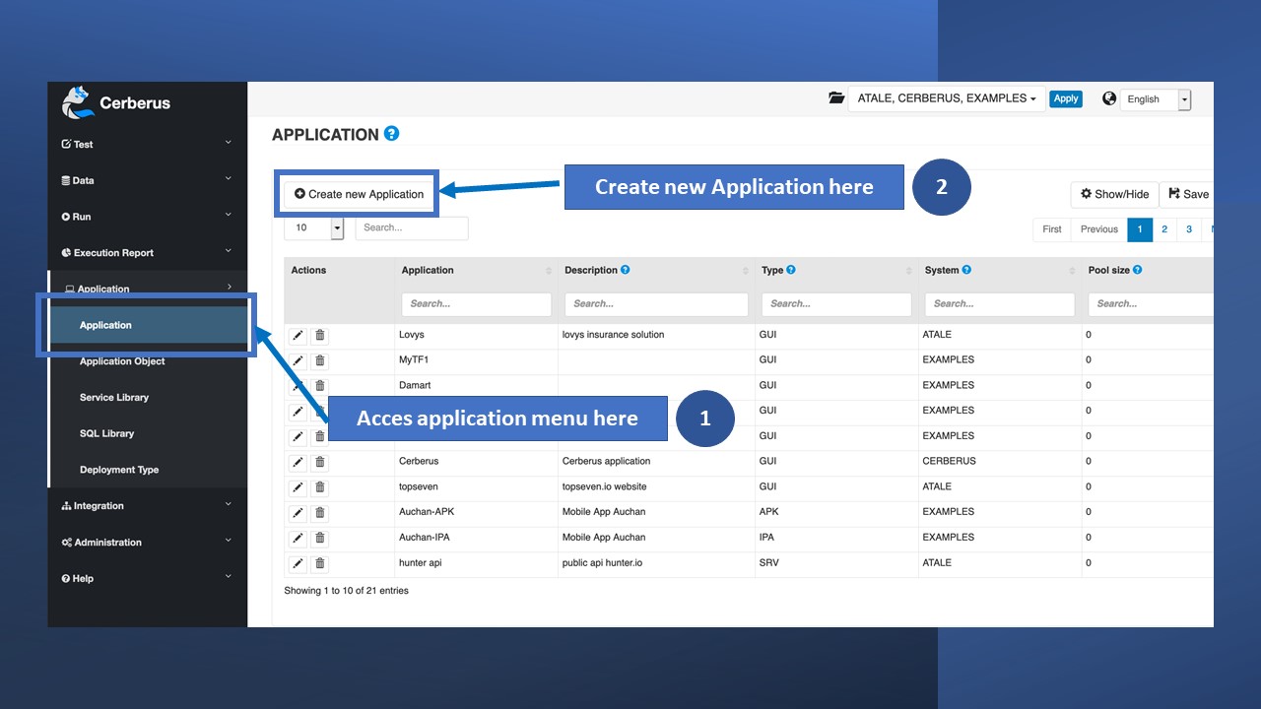The height and width of the screenshot is (709, 1261).
Task: Delete the Auchan-APK application row
Action: [x=319, y=513]
